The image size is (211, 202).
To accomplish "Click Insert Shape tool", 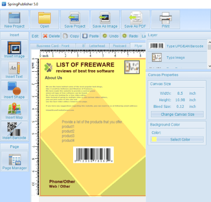I will pyautogui.click(x=15, y=90).
